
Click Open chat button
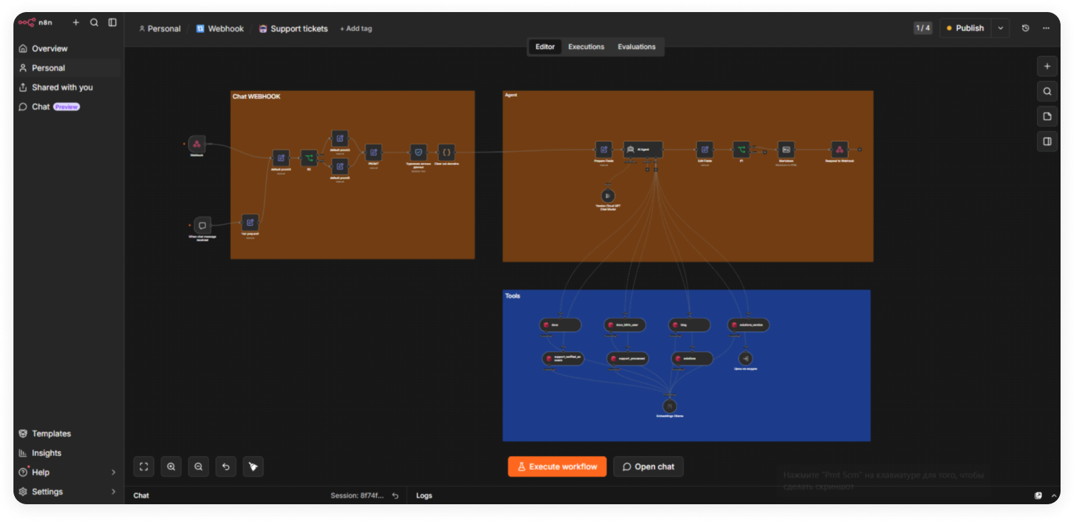tap(648, 467)
